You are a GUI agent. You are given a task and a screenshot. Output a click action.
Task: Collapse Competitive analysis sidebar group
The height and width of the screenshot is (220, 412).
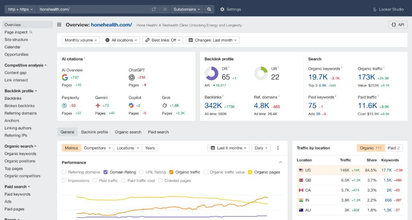26,65
